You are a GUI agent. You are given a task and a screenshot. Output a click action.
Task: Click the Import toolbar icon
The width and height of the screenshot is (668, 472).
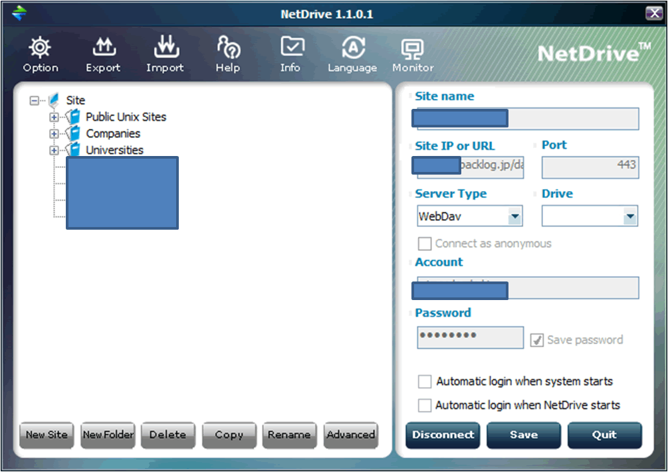point(166,47)
